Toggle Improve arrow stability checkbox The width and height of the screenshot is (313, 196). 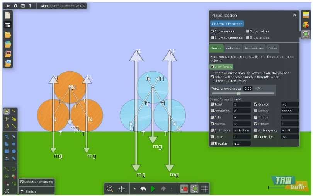[x=212, y=77]
